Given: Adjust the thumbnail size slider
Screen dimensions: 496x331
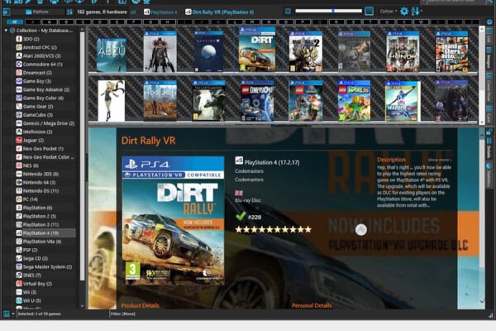Looking at the screenshot, I should click(328, 11).
